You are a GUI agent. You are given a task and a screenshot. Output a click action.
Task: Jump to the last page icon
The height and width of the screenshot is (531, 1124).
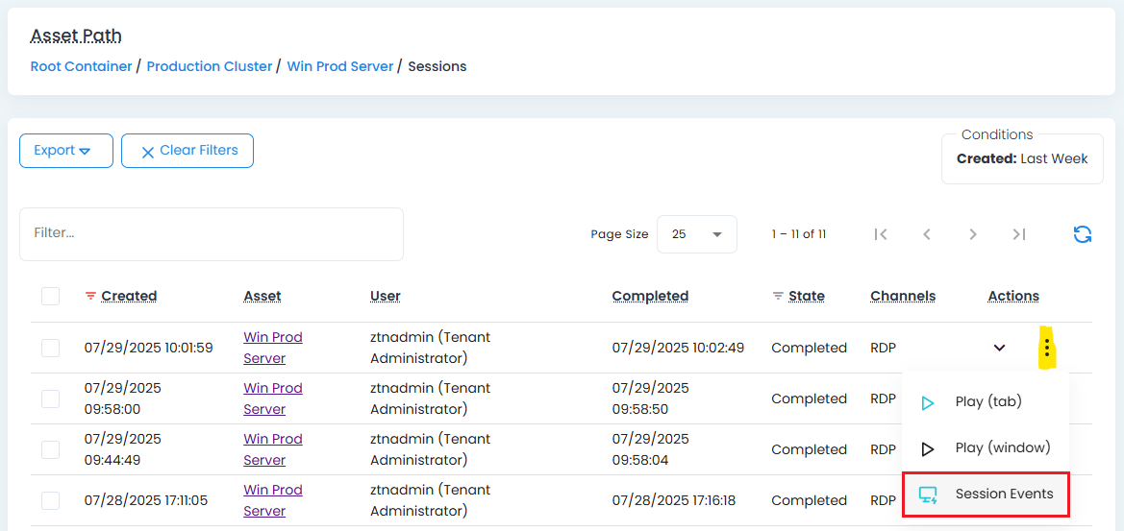(x=1019, y=234)
